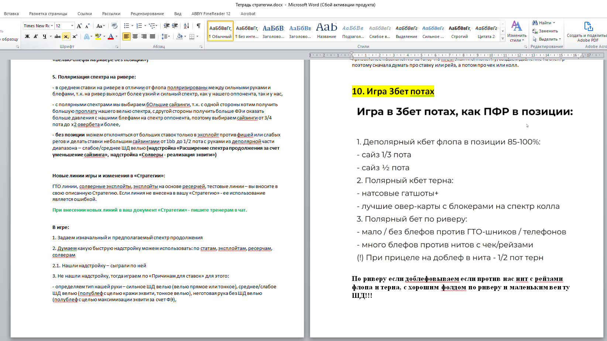Click the paragraph shading paint bucket
This screenshot has height=341, width=607.
click(x=179, y=36)
